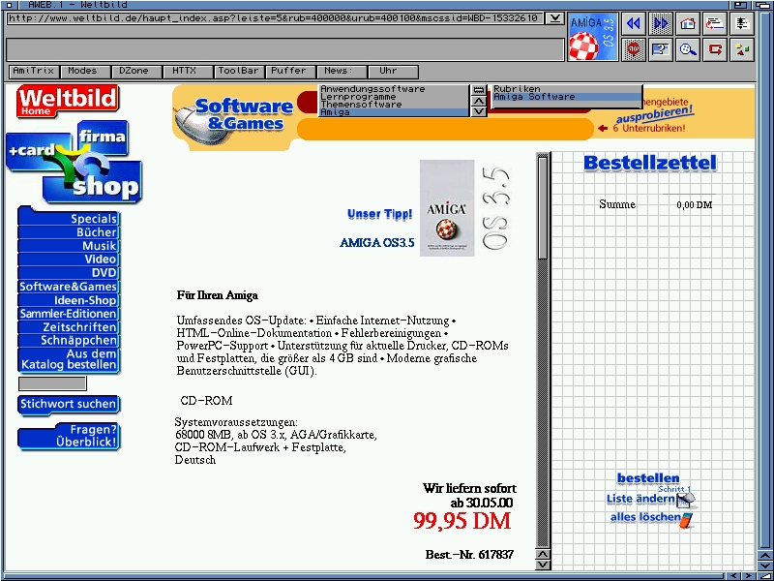Click the Amiga OS 3.5 boing ball logo
Viewport: 774px width, 581px height.
click(x=593, y=37)
